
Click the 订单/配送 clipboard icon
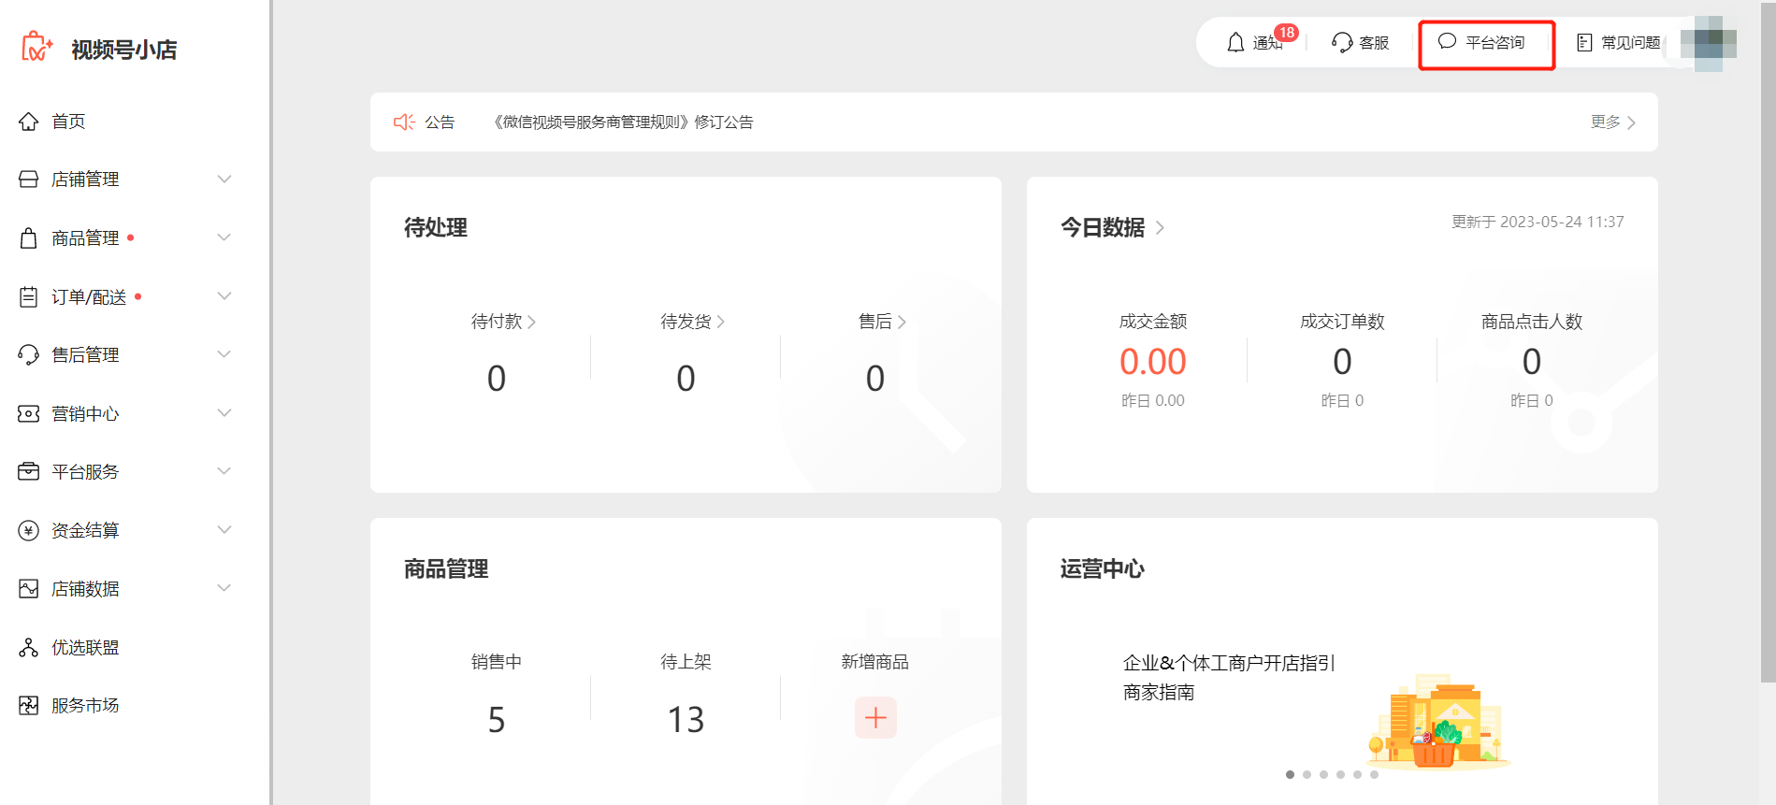coord(29,297)
